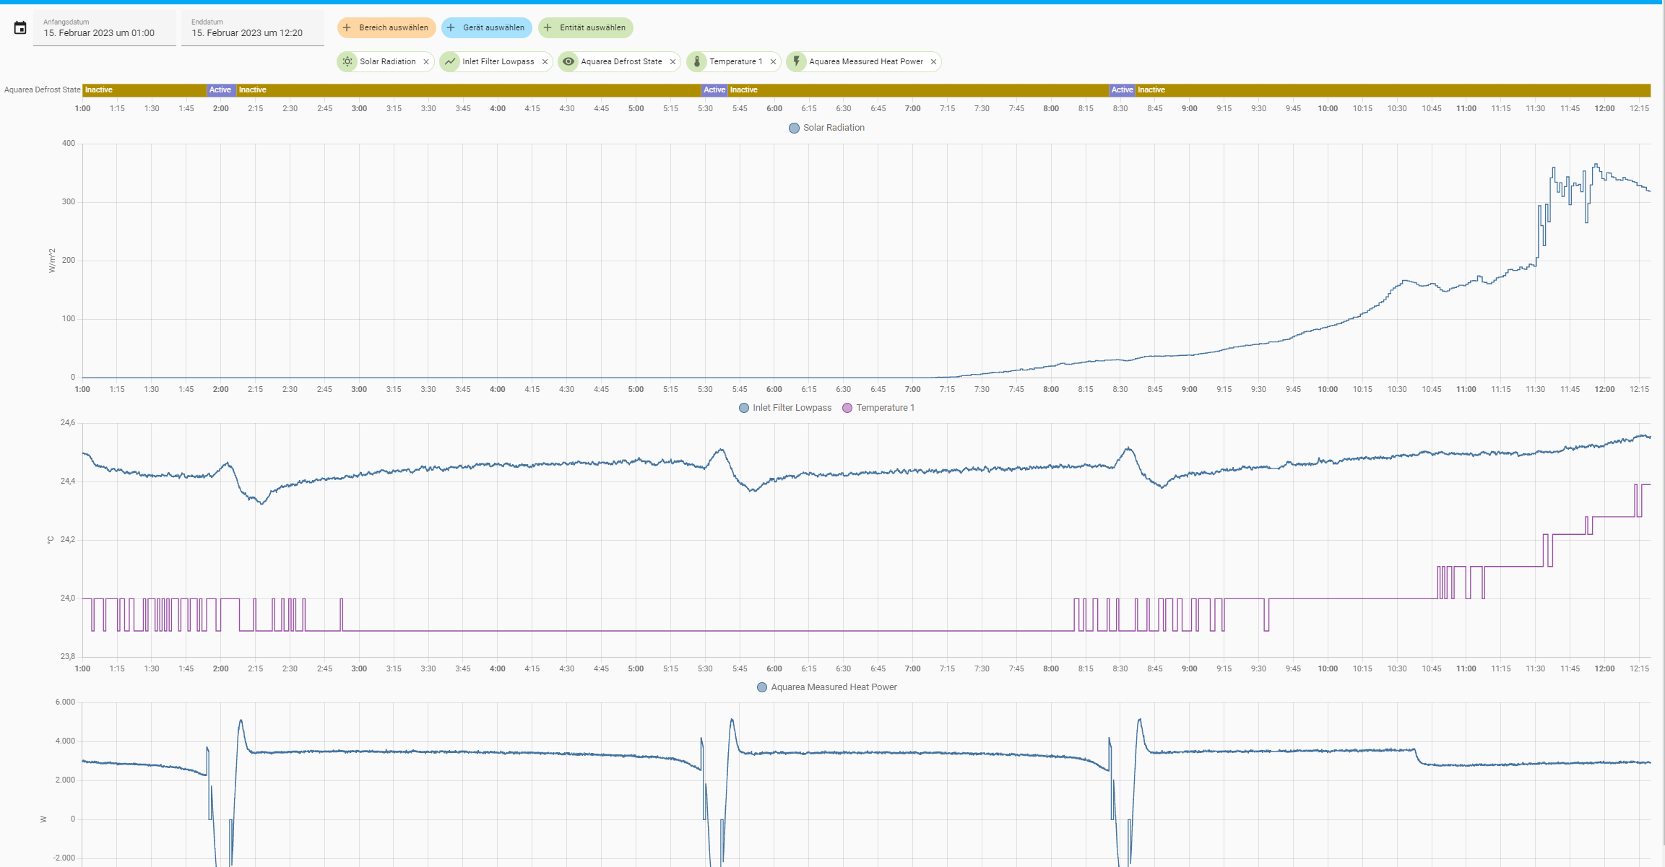
Task: Remove the Solar Radiation entity chip
Action: [426, 62]
